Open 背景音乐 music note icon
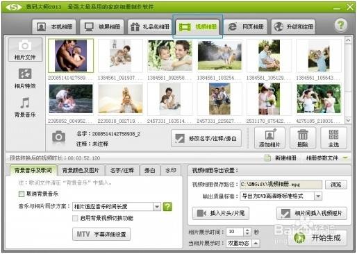Screen dimensions: 357x254 coord(25,107)
